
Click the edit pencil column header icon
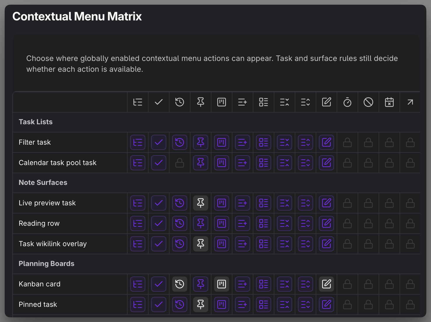[326, 102]
